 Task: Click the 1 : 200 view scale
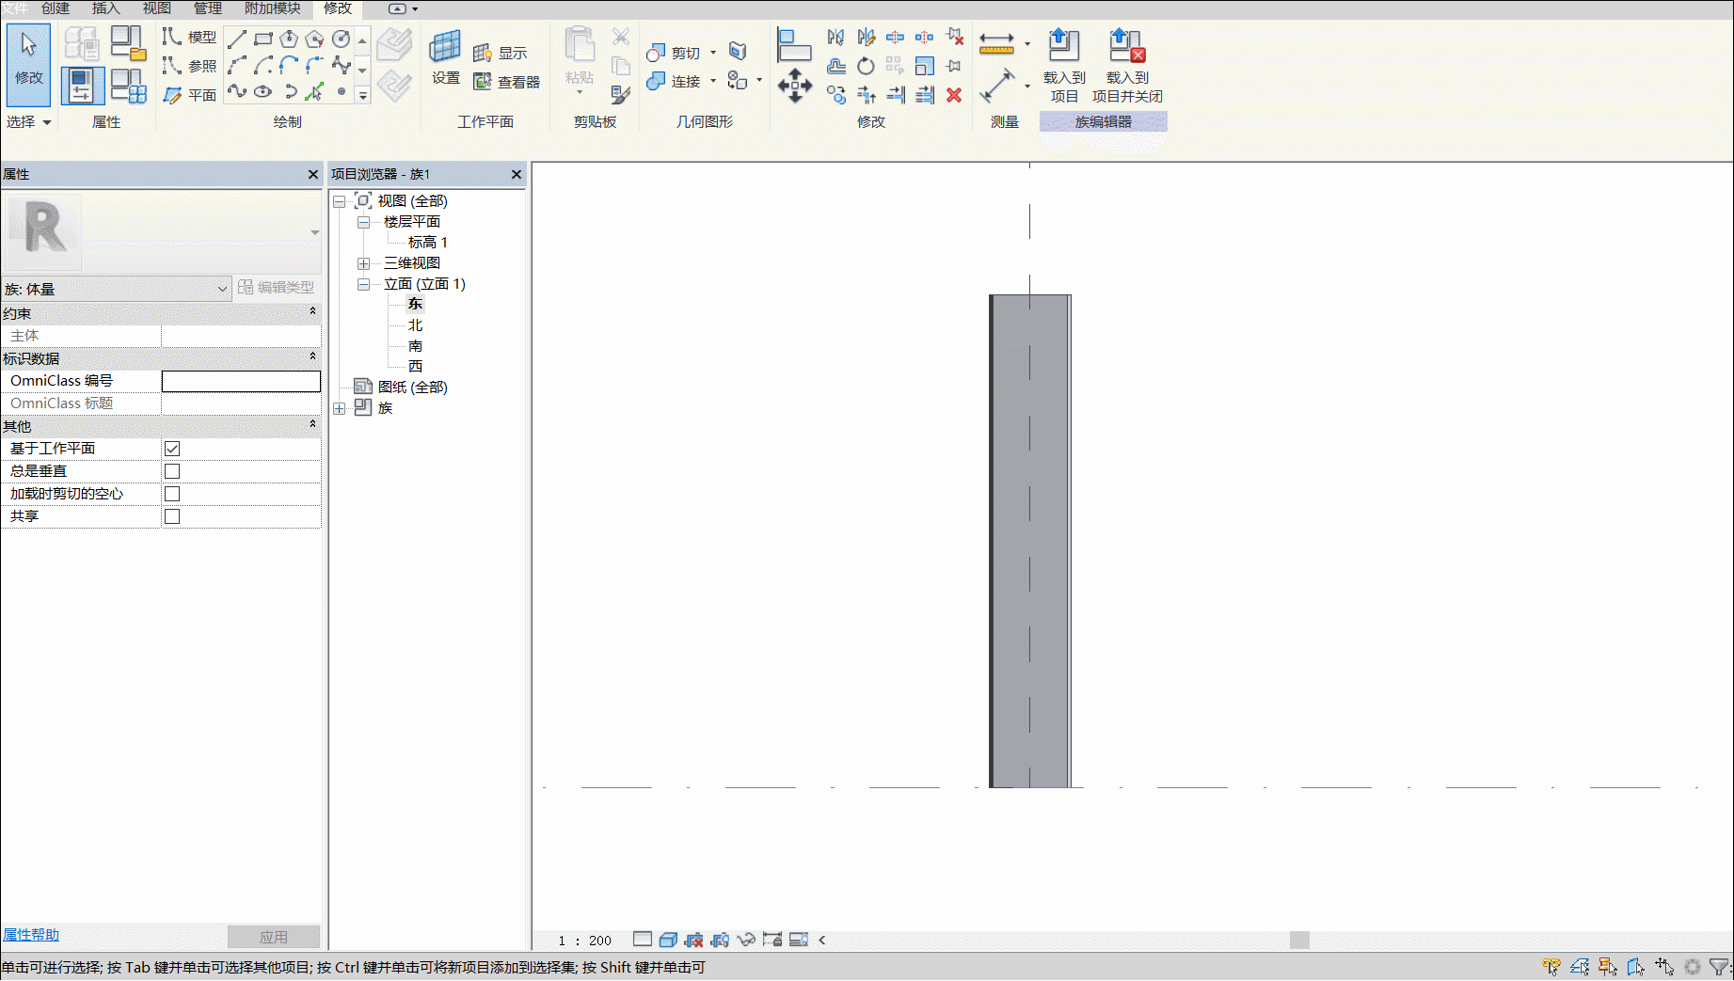click(584, 941)
